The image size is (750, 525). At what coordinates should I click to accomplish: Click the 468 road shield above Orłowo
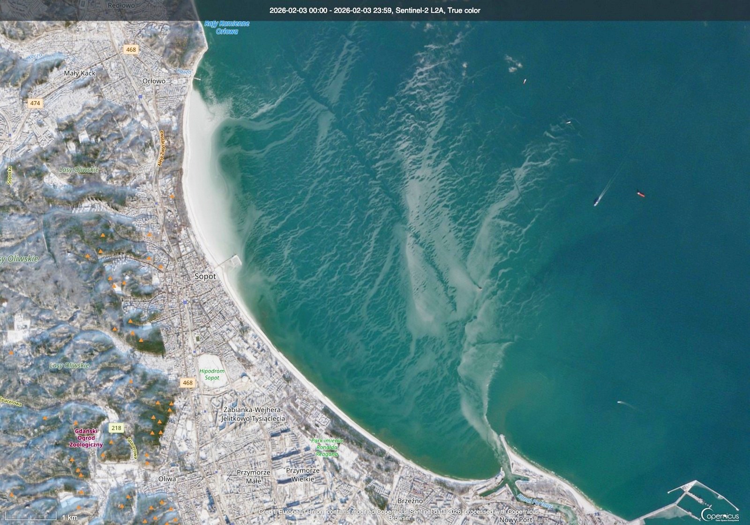point(131,50)
